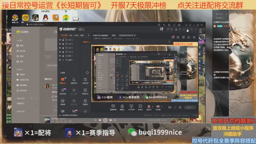Add a screen capture source from the bottom bar

(x=113, y=108)
